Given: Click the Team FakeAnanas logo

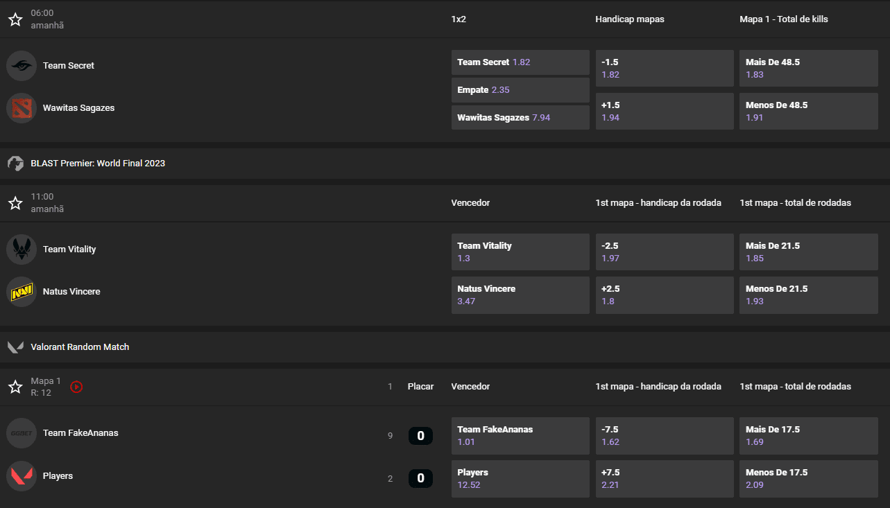Looking at the screenshot, I should (22, 433).
